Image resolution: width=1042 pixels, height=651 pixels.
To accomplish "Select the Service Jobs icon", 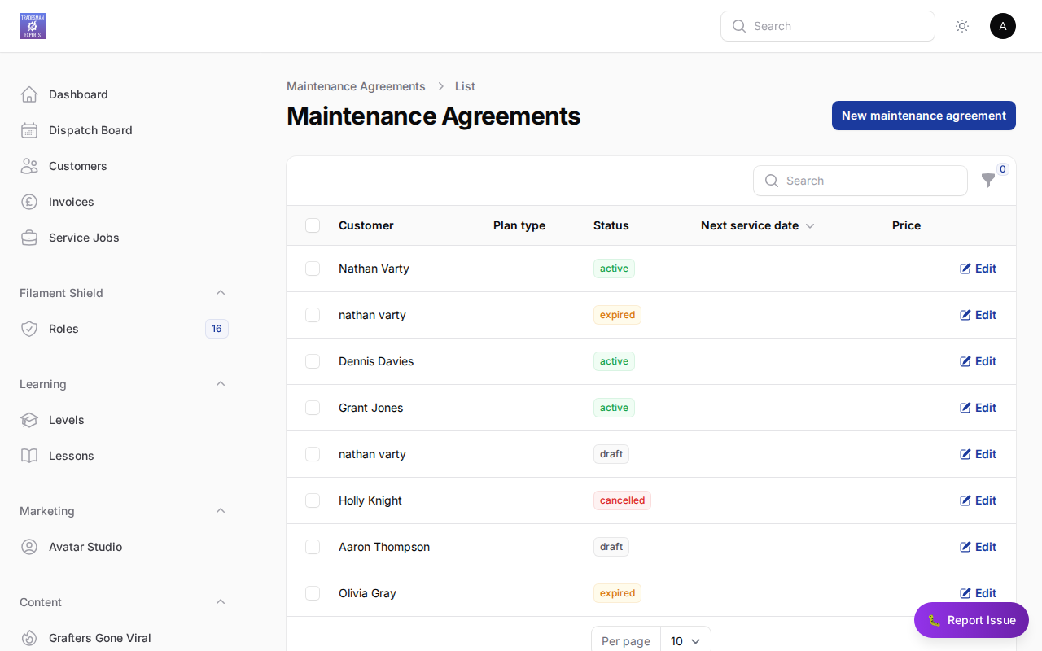I will 29,238.
